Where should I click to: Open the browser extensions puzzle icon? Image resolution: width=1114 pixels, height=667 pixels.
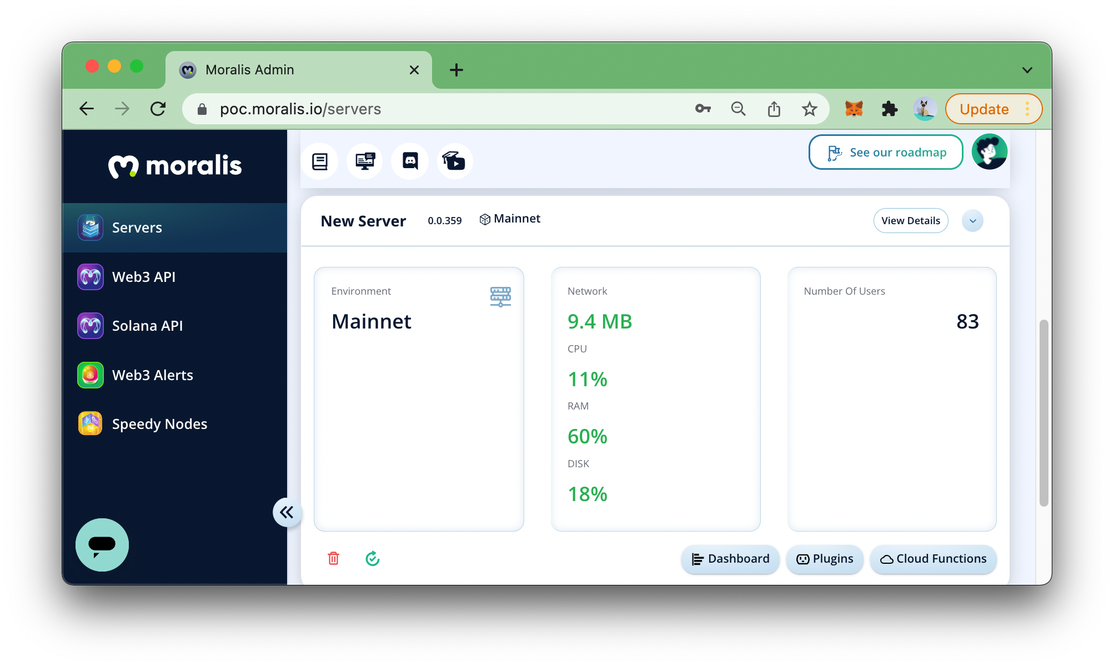point(890,109)
